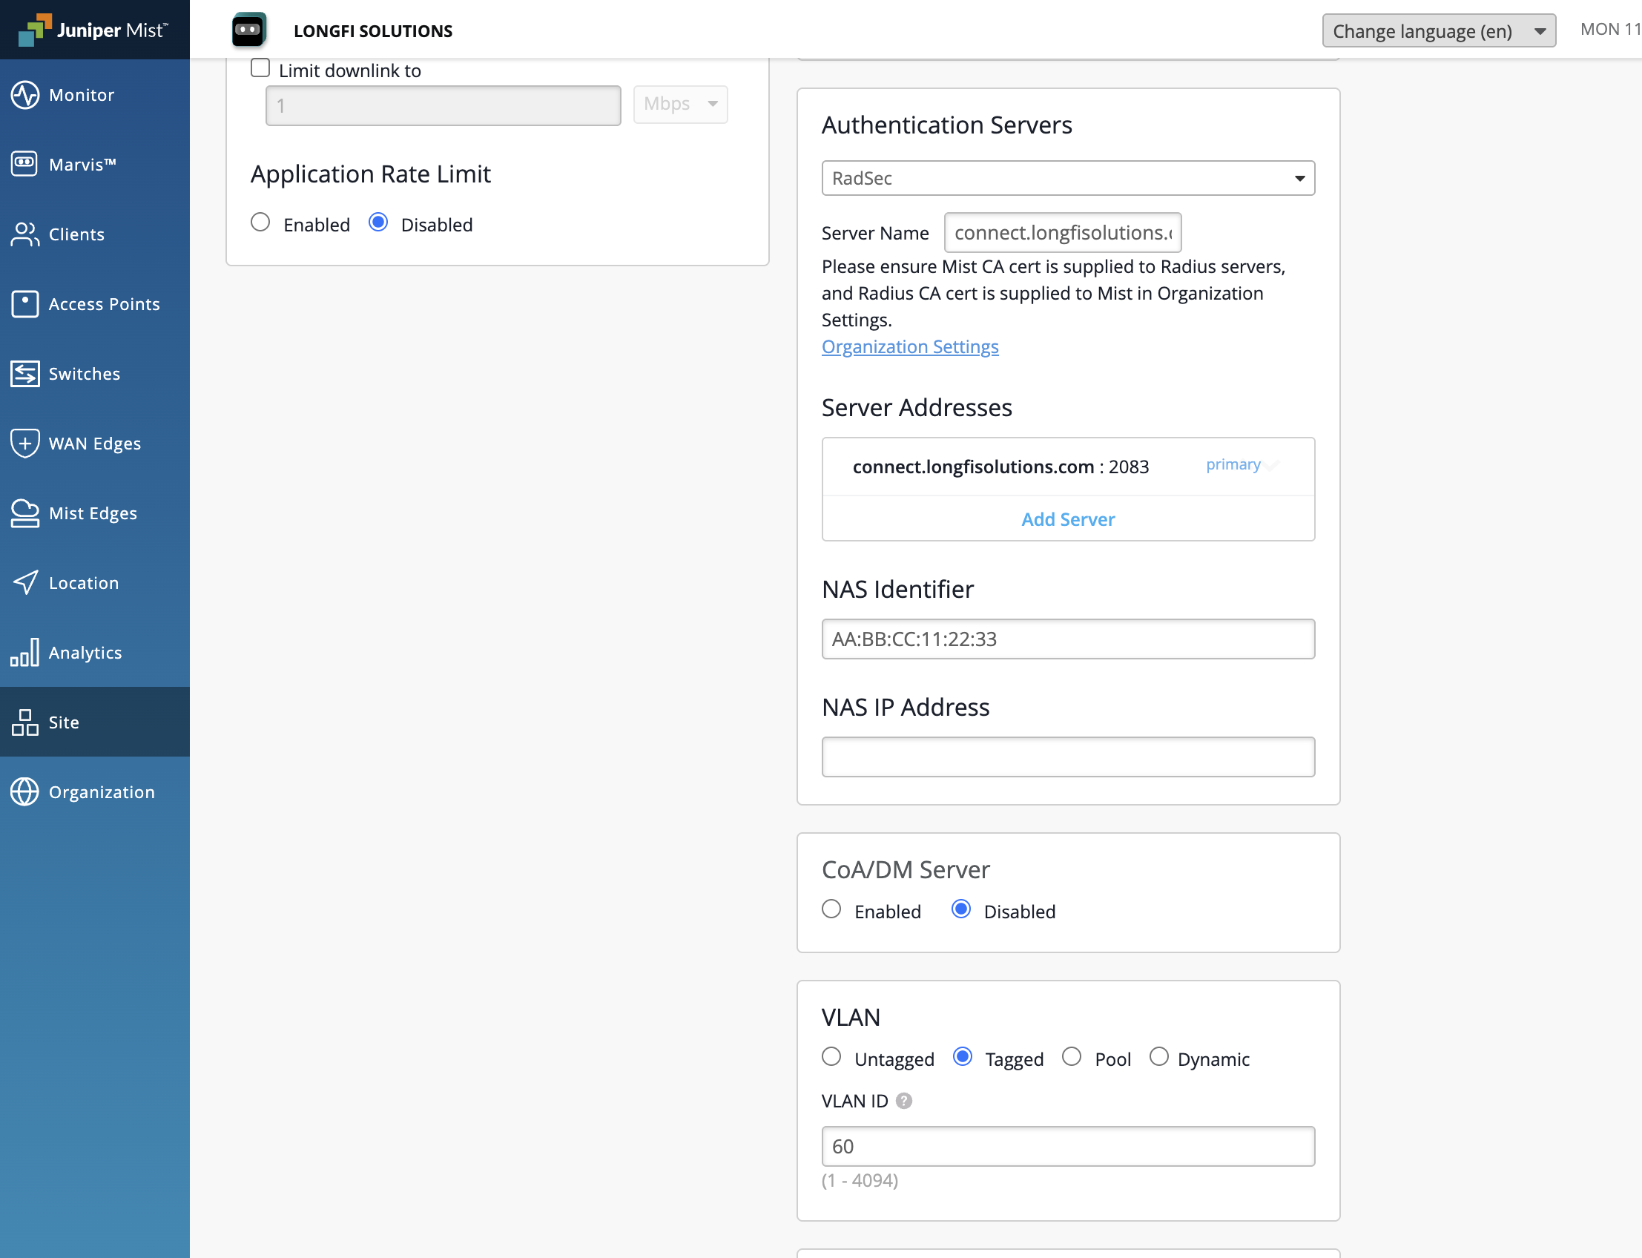Click the Server Name input field
Screen dimensions: 1642x1258
(x=1063, y=233)
